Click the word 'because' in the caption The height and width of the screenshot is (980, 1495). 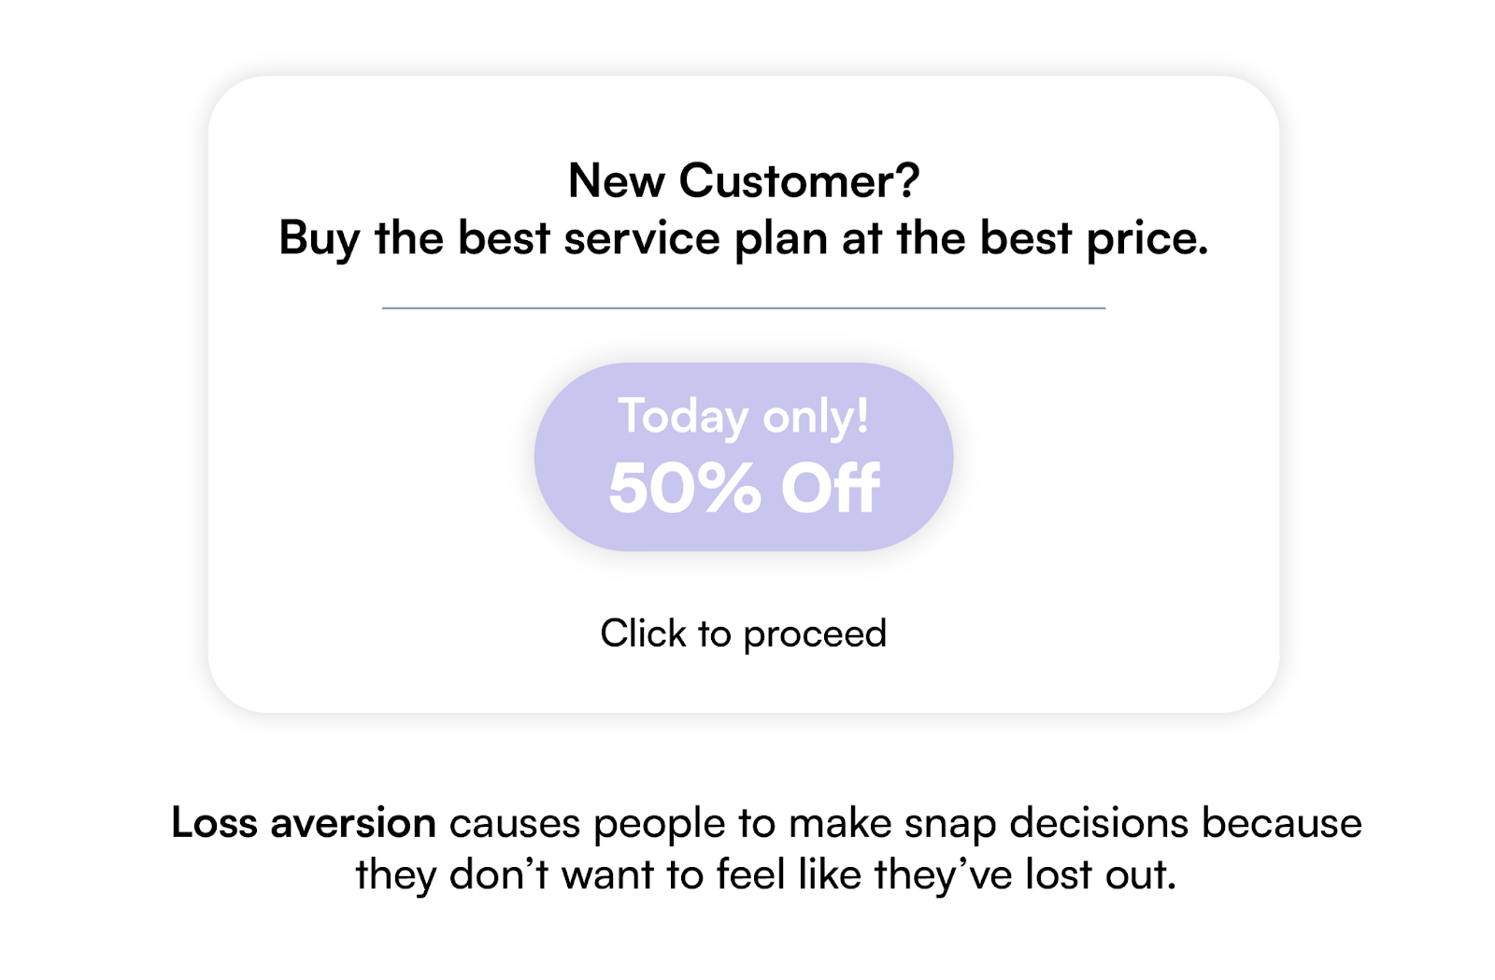1282,823
